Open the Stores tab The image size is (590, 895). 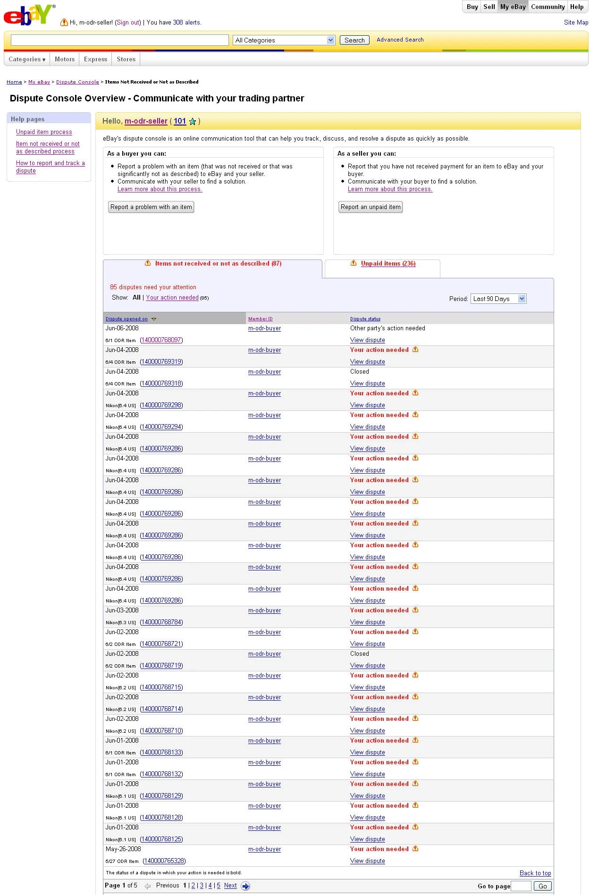point(126,59)
